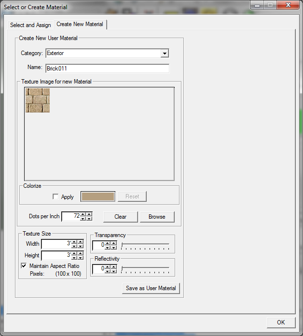Click right down arrow of Height spinner
The height and width of the screenshot is (336, 303).
pos(81,258)
